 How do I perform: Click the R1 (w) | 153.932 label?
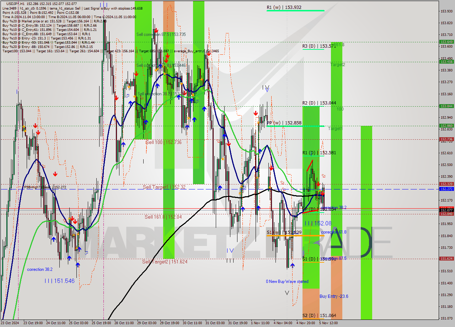click(284, 7)
